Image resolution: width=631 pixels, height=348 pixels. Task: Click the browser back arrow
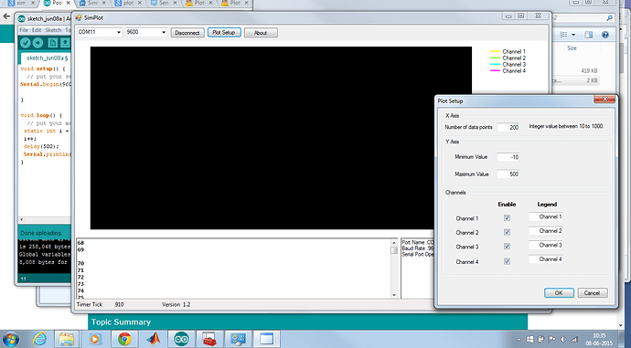pos(6,16)
